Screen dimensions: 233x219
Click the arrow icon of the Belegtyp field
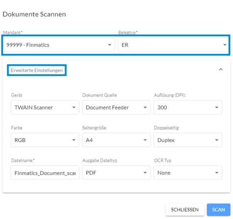(x=225, y=45)
